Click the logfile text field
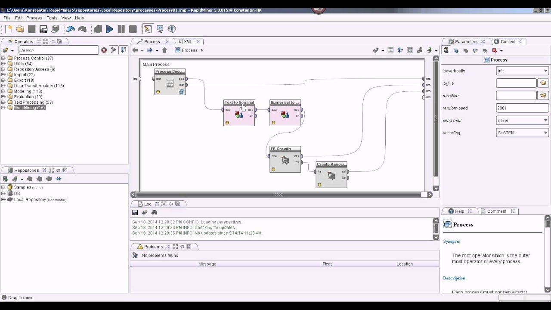This screenshot has height=310, width=551. point(516,83)
